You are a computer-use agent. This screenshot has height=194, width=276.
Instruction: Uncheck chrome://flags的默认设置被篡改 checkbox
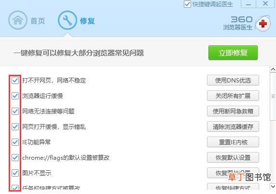pos(15,157)
